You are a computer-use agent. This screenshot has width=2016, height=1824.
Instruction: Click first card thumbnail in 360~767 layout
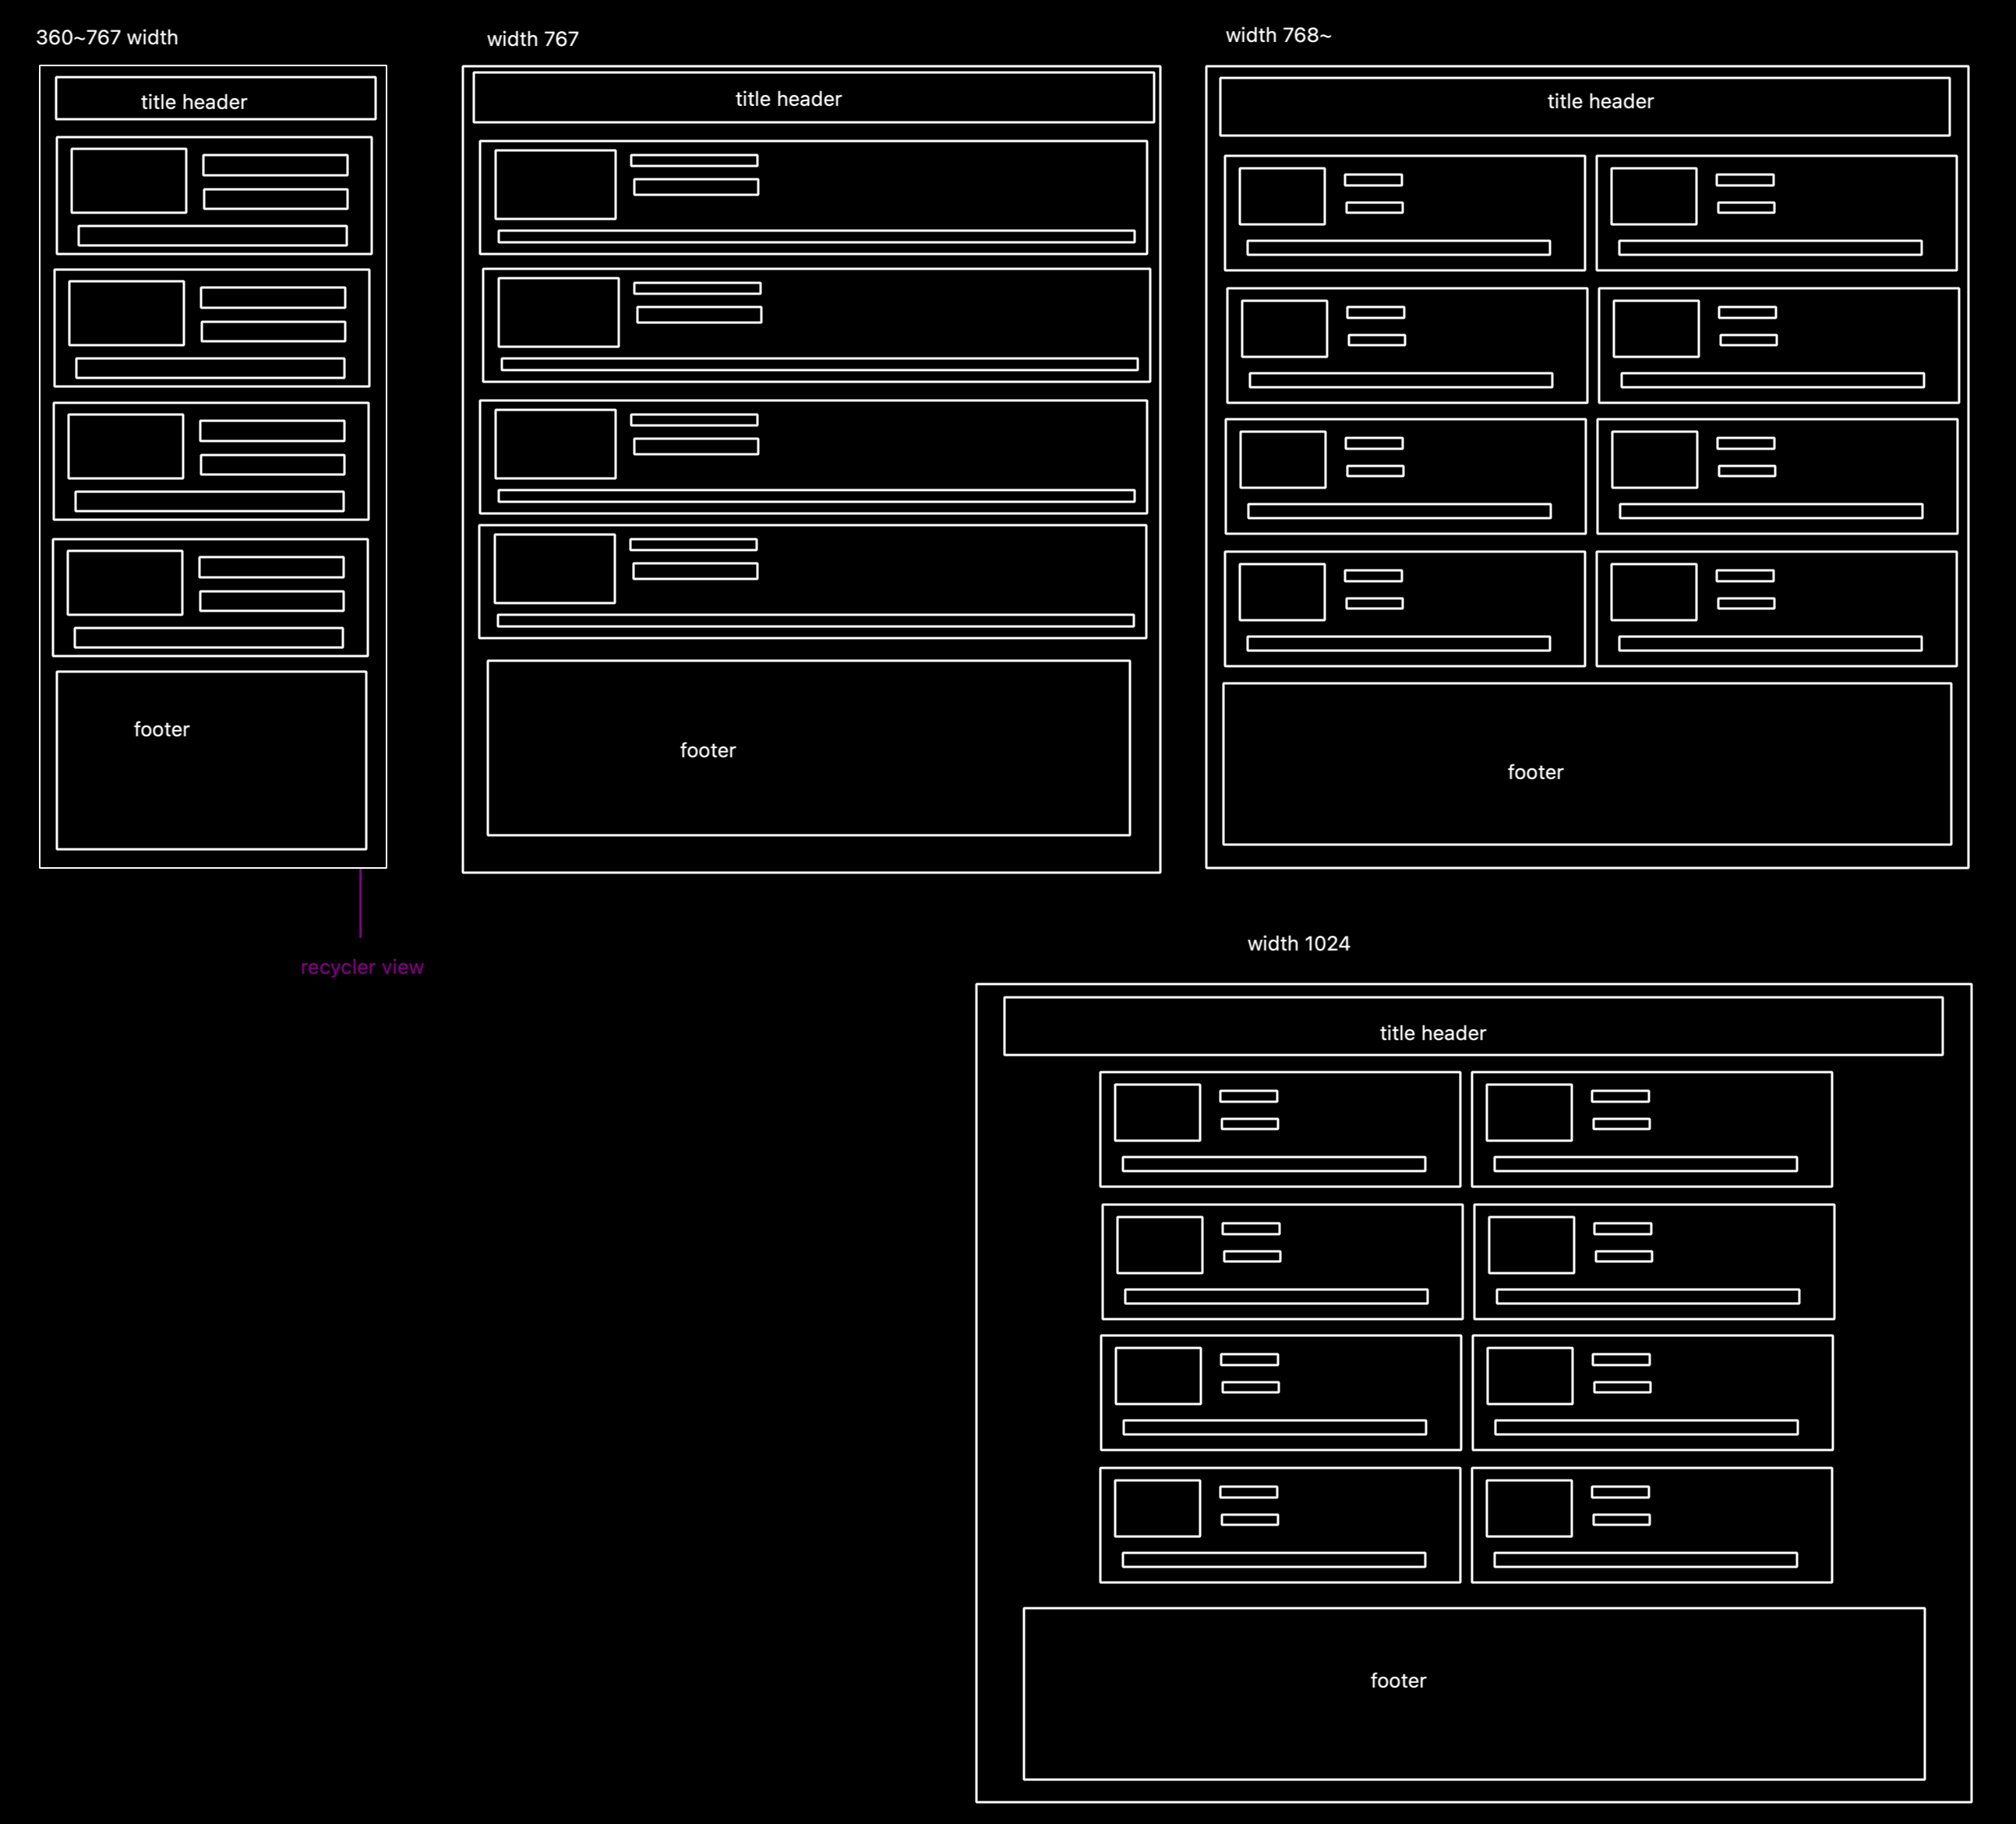[x=128, y=181]
